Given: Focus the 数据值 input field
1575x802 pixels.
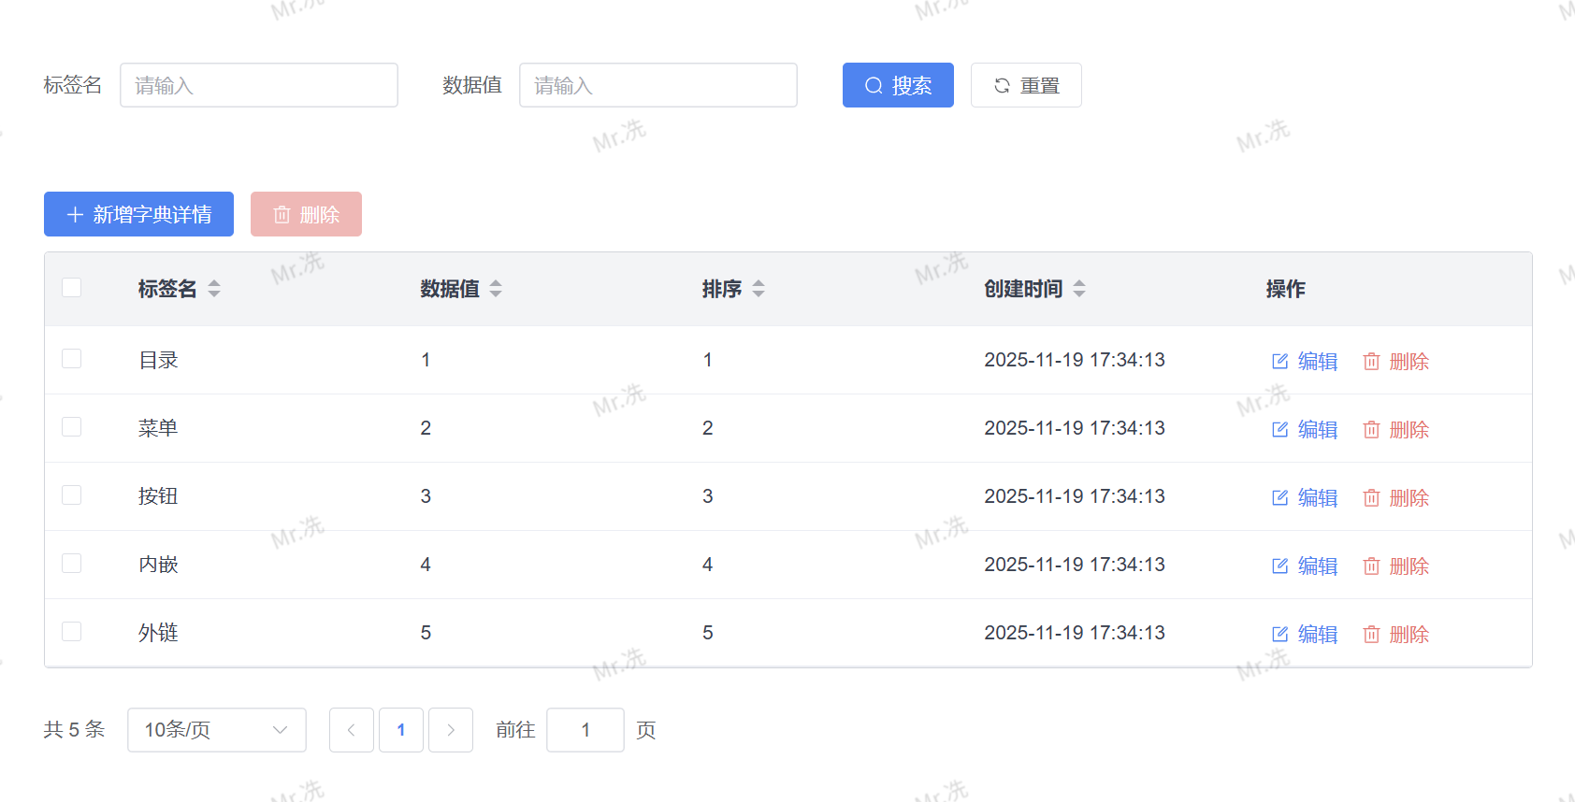Looking at the screenshot, I should coord(658,85).
